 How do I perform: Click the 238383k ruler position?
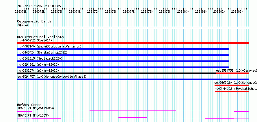point(237,12)
